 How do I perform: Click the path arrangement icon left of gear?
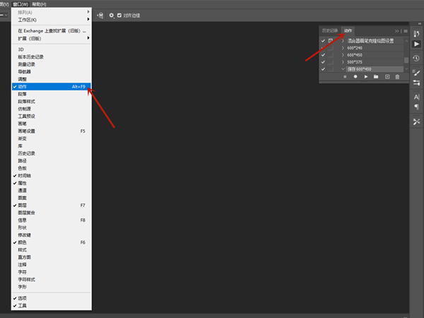click(100, 16)
